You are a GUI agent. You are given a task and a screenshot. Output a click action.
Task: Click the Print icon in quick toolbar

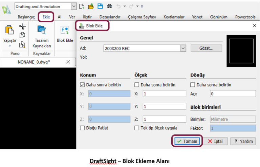tap(109, 6)
